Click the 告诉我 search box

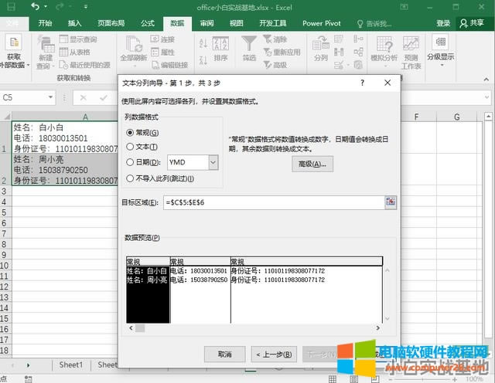coord(374,24)
